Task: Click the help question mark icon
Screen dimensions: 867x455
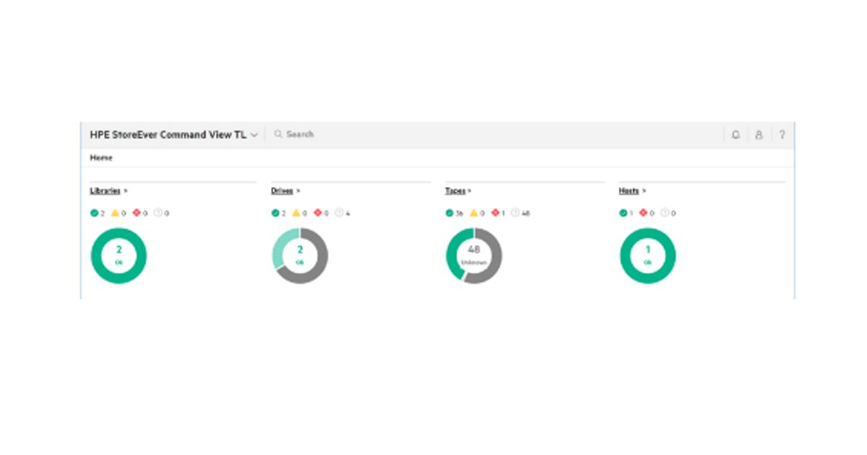Action: pyautogui.click(x=782, y=135)
